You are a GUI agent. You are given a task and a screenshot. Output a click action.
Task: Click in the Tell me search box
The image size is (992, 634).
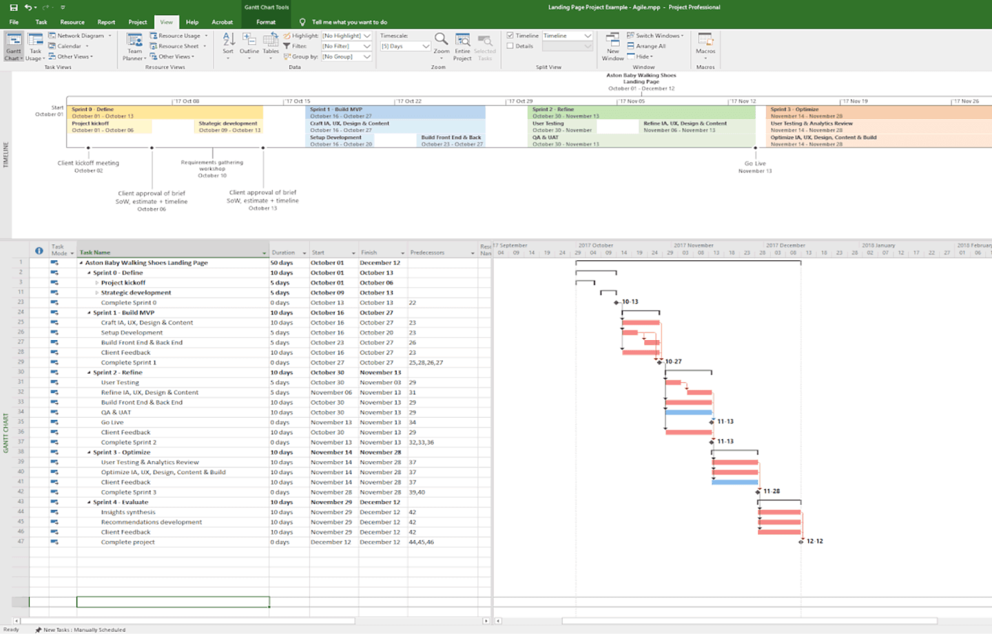(x=349, y=22)
